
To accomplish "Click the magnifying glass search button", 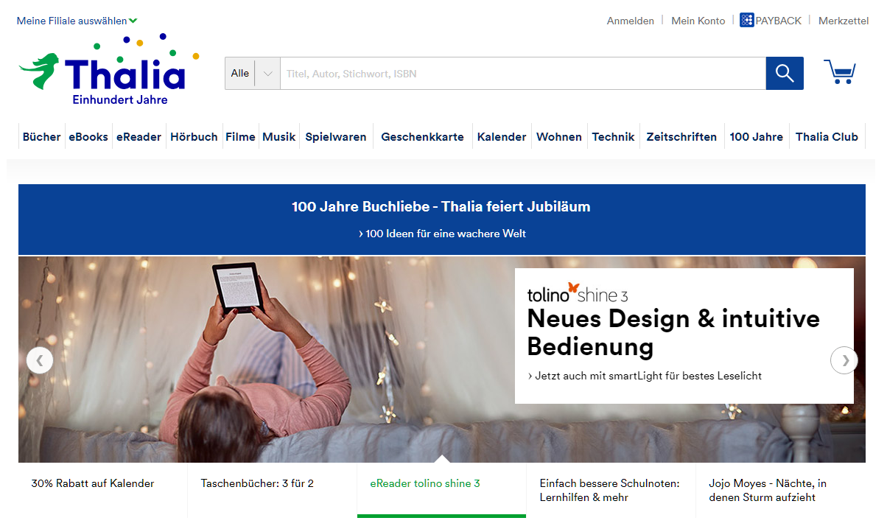I will (x=784, y=74).
